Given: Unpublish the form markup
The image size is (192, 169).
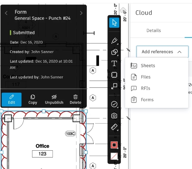Looking at the screenshot, I should point(54,100).
